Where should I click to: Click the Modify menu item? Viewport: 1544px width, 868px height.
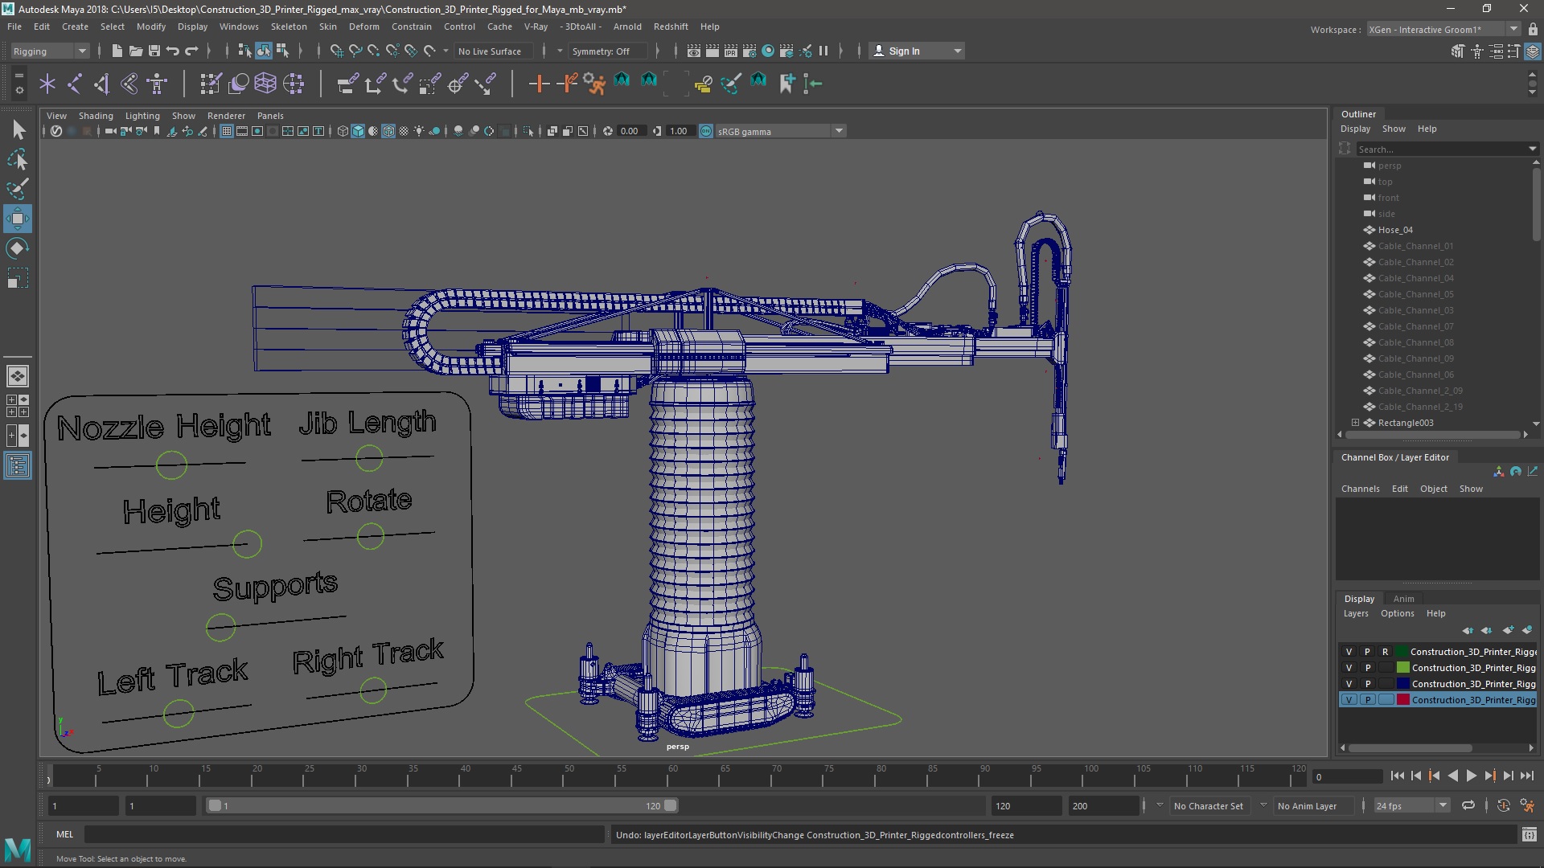(x=152, y=26)
